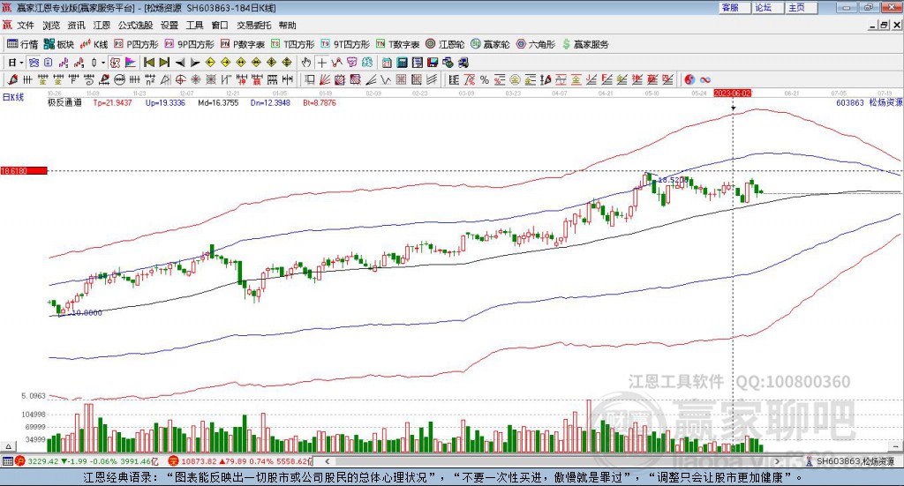Open the 公式选股 menu
Image resolution: width=904 pixels, height=486 pixels.
(x=135, y=26)
